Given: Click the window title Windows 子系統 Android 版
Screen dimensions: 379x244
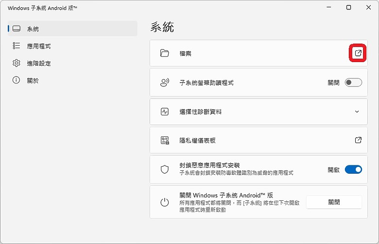Looking at the screenshot, I should coord(42,8).
